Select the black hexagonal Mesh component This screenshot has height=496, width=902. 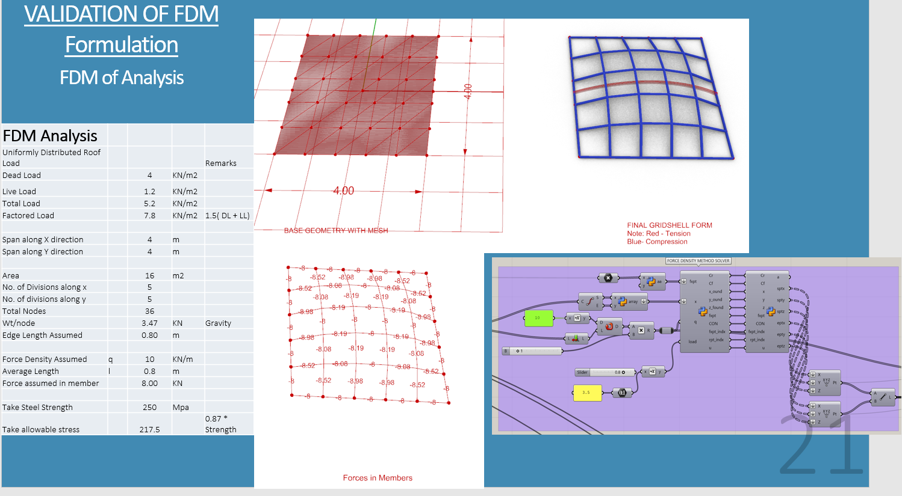(x=608, y=278)
